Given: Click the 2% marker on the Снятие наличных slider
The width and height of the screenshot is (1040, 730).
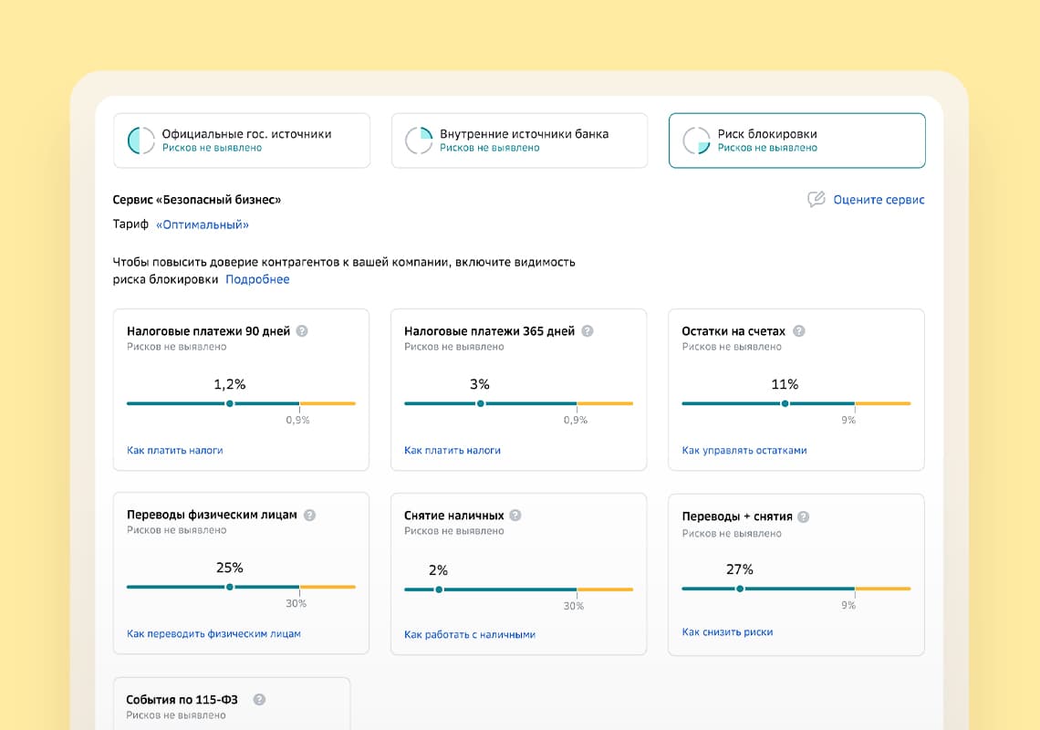Looking at the screenshot, I should coord(439,589).
